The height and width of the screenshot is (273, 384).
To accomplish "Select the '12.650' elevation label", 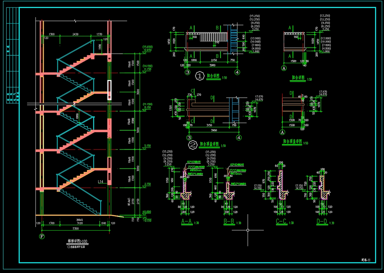I will point(148,50).
